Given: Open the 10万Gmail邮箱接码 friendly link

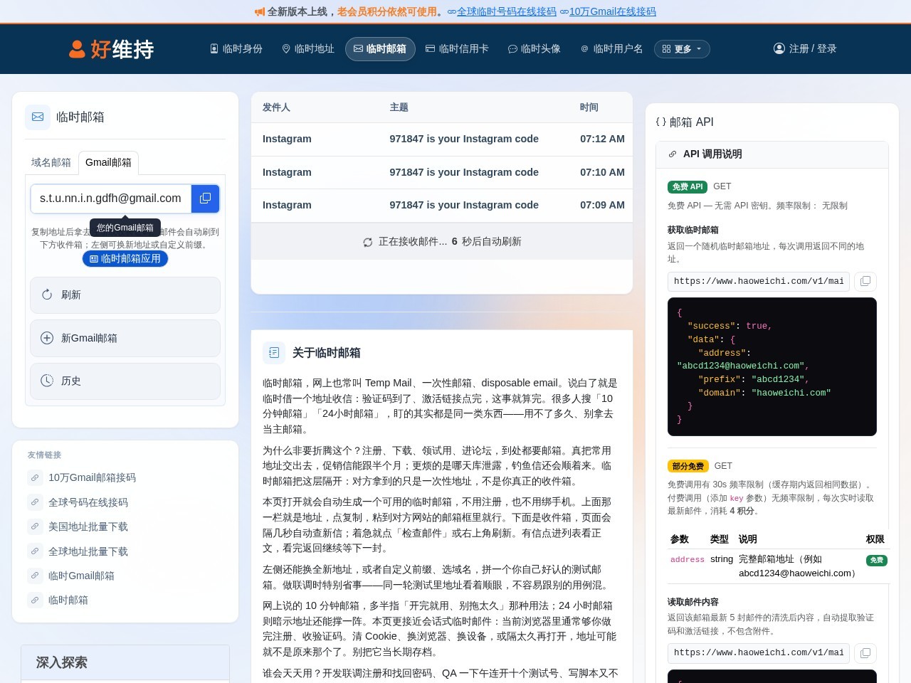Looking at the screenshot, I should (92, 477).
